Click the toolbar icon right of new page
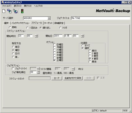This screenshot has width=132, height=113. pyautogui.click(x=10, y=11)
